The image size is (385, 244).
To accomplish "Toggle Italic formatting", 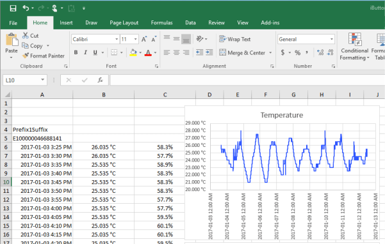I will pyautogui.click(x=85, y=52).
